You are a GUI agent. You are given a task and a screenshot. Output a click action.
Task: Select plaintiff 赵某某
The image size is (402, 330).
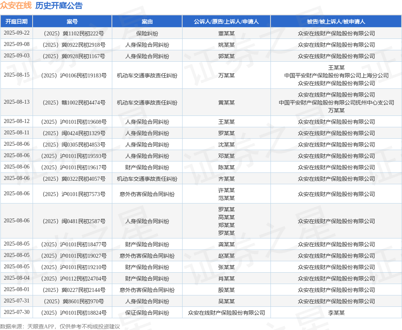pos(227,256)
